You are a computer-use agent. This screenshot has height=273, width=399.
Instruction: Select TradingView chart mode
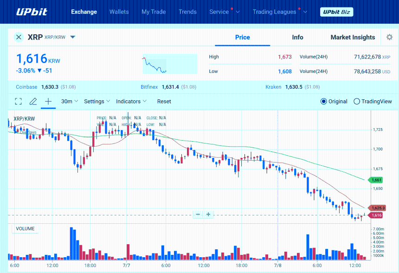tap(373, 101)
